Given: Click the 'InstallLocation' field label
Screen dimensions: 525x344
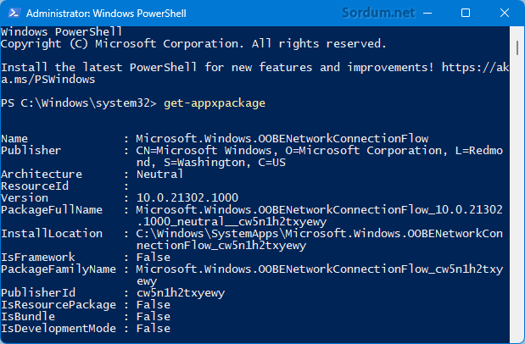Looking at the screenshot, I should 52,234.
